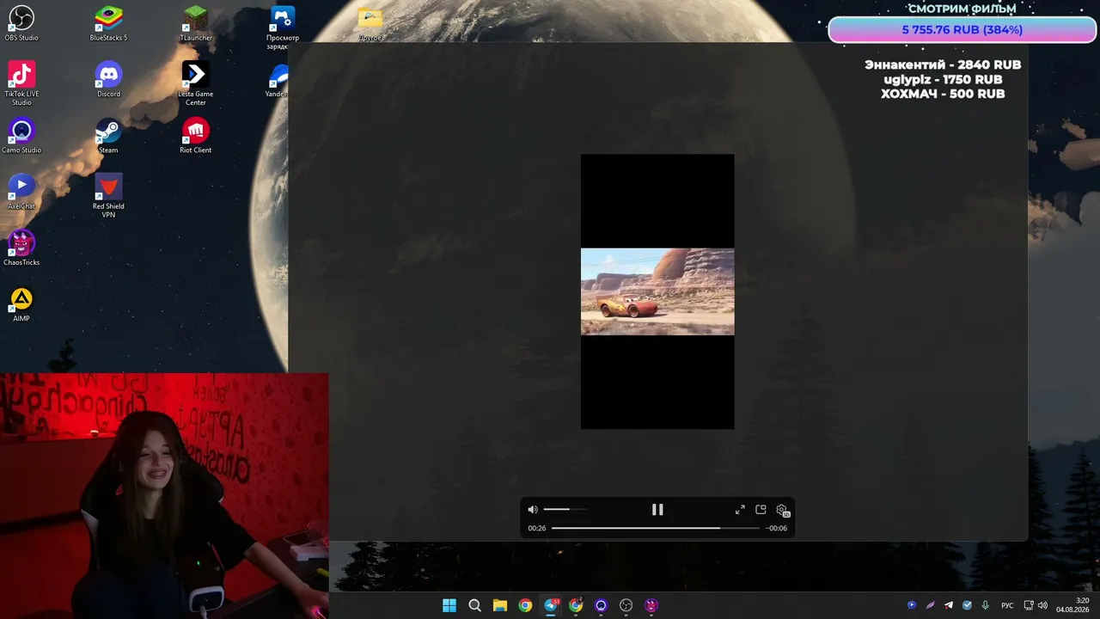Open the TLauncher desktop shortcut
The width and height of the screenshot is (1100, 619).
pos(196,24)
